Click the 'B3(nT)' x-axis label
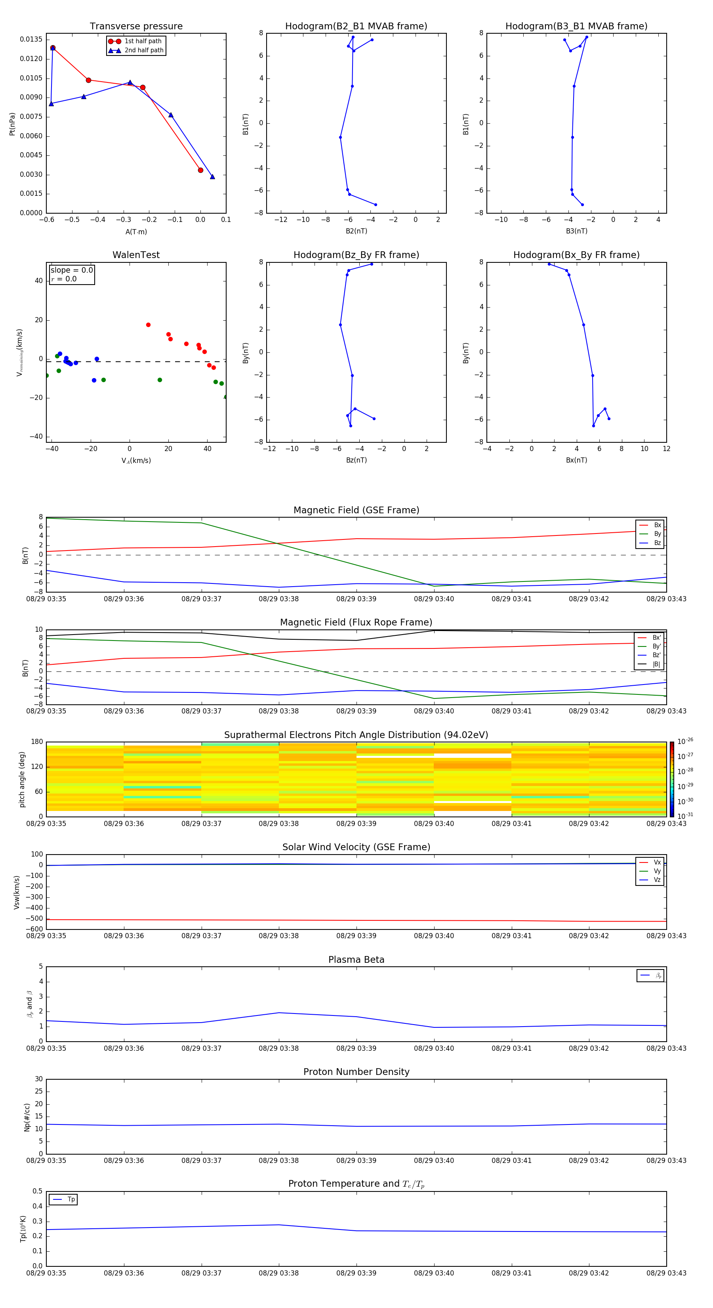 pos(576,231)
